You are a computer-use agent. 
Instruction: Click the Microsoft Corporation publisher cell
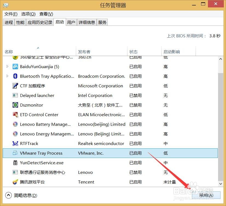tap(101, 86)
